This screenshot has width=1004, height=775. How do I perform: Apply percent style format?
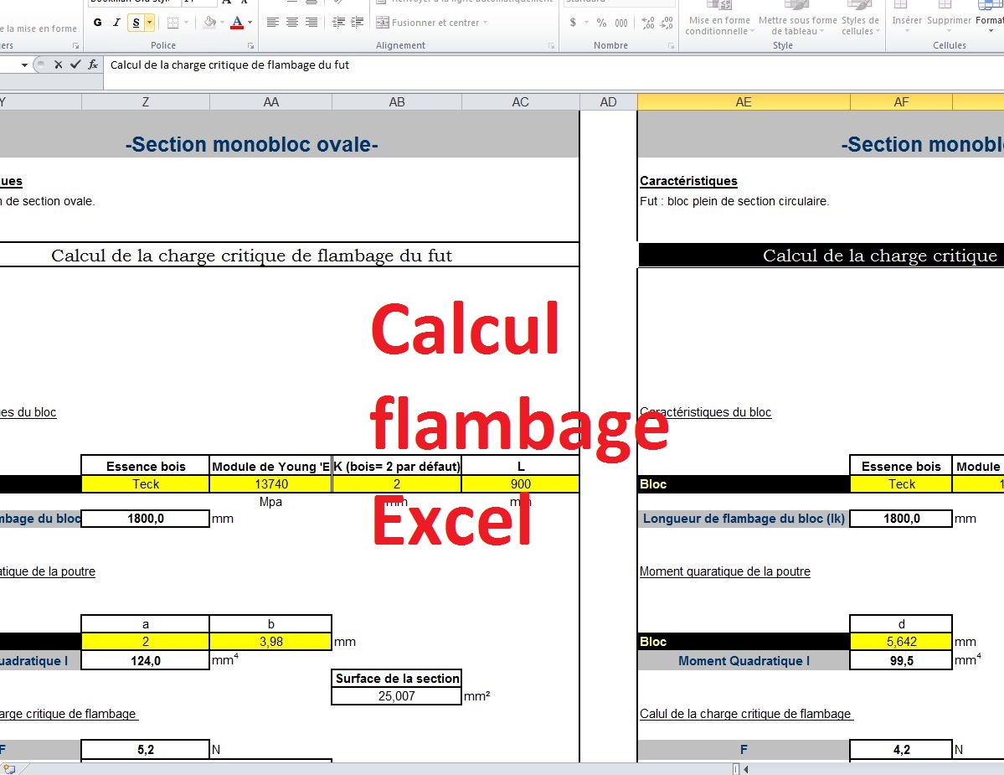[601, 23]
